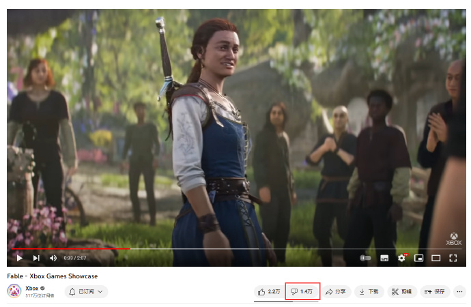Download the video via 下载 button
The image size is (471, 307).
tap(369, 291)
